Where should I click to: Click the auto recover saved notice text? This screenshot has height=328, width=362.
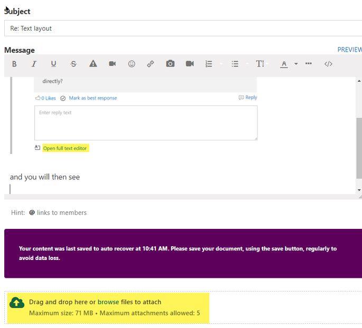click(178, 253)
